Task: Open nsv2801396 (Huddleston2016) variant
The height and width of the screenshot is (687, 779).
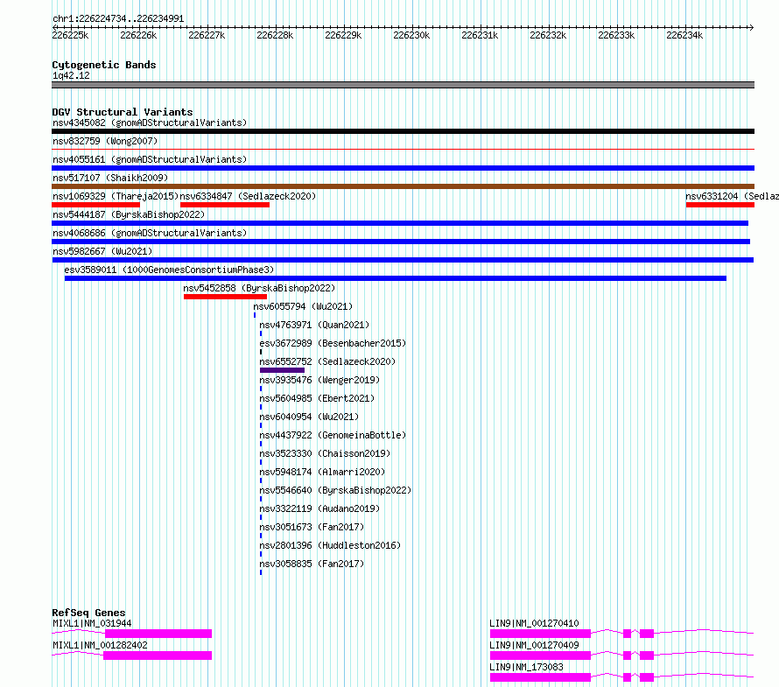Action: [x=330, y=545]
